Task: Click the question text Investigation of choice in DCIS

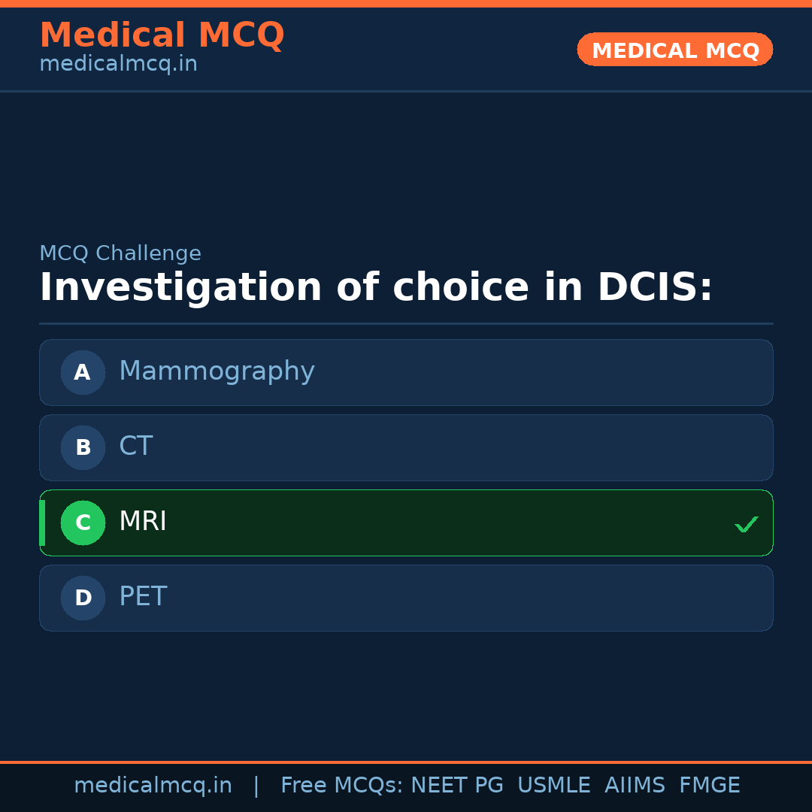Action: coord(376,286)
